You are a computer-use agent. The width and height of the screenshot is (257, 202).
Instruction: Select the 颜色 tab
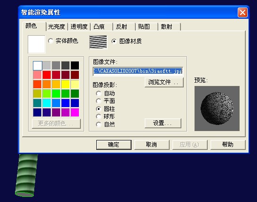tap(34, 26)
